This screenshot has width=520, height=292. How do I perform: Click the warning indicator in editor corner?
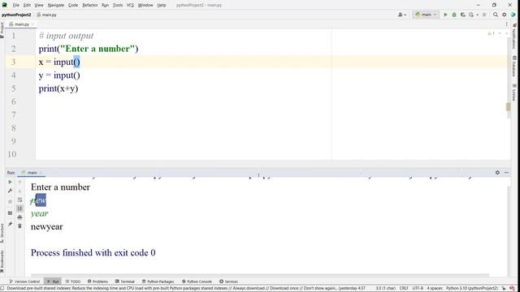point(491,33)
